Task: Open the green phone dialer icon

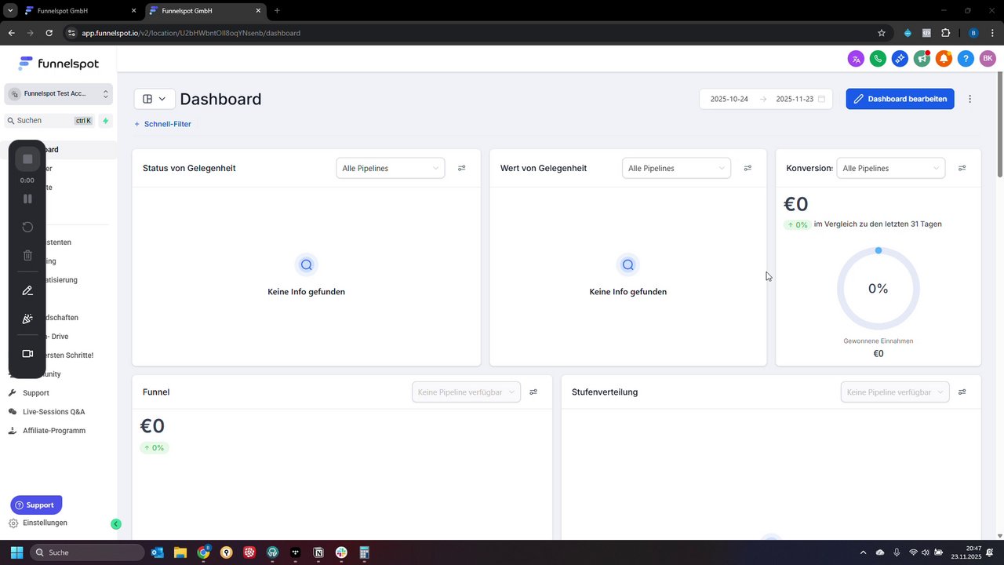Action: (878, 59)
